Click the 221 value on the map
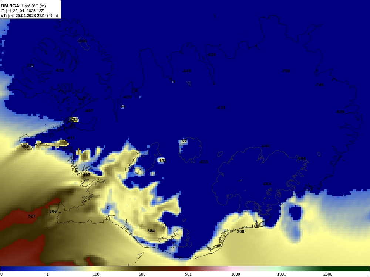Screen dimensions: 370x277 (x=30, y=65)
